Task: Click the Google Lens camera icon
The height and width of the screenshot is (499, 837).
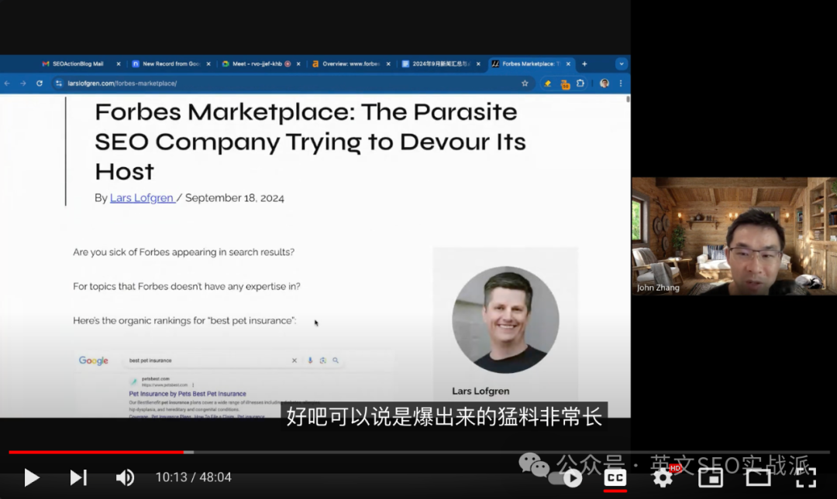Action: [x=323, y=361]
